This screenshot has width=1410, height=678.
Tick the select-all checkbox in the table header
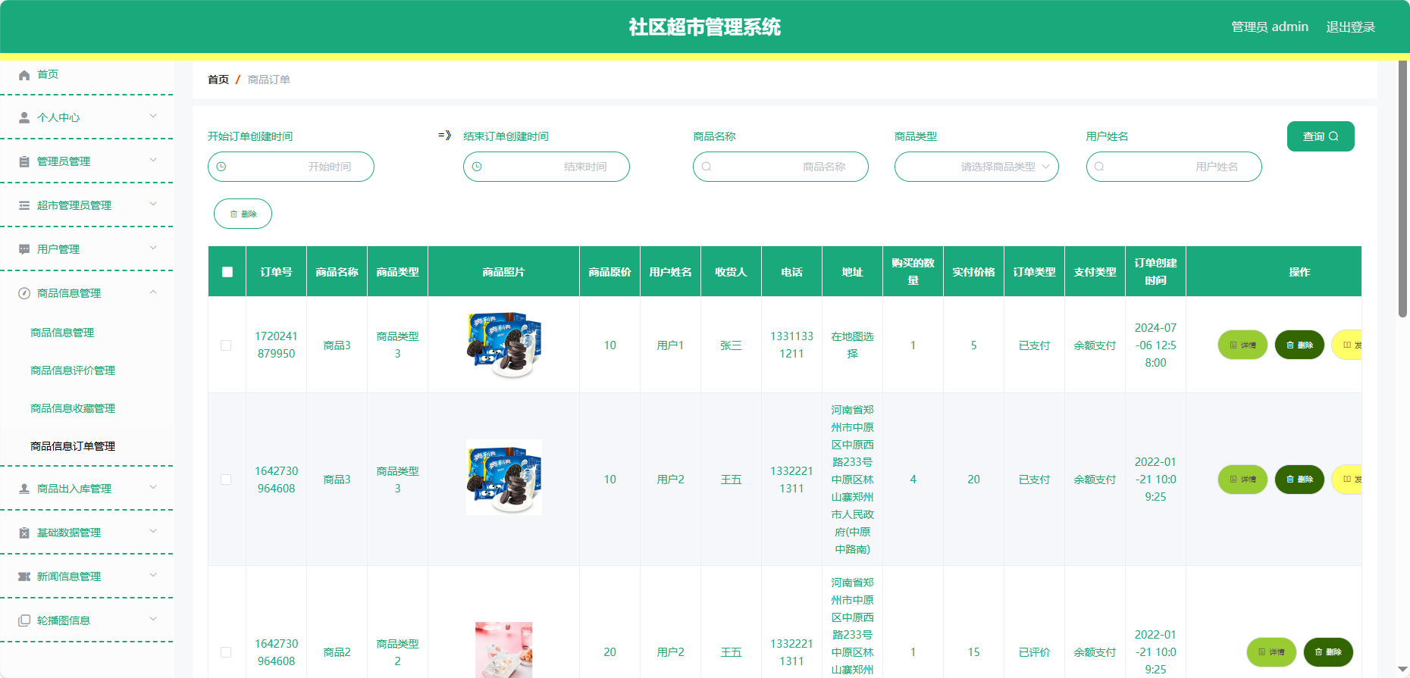pyautogui.click(x=227, y=272)
